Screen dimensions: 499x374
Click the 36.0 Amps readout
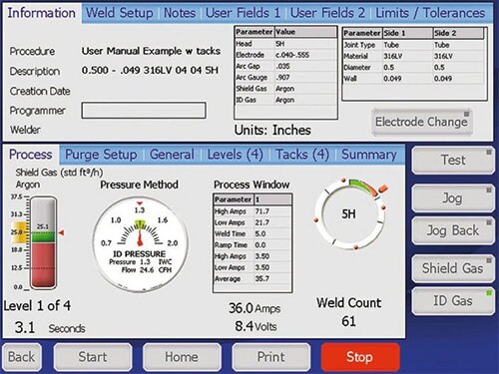point(254,308)
